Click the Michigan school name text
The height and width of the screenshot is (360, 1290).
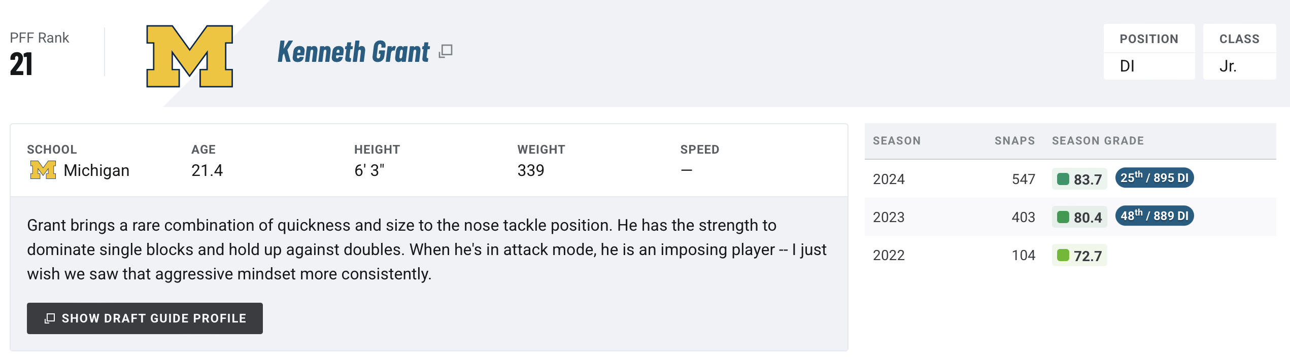[x=96, y=170]
